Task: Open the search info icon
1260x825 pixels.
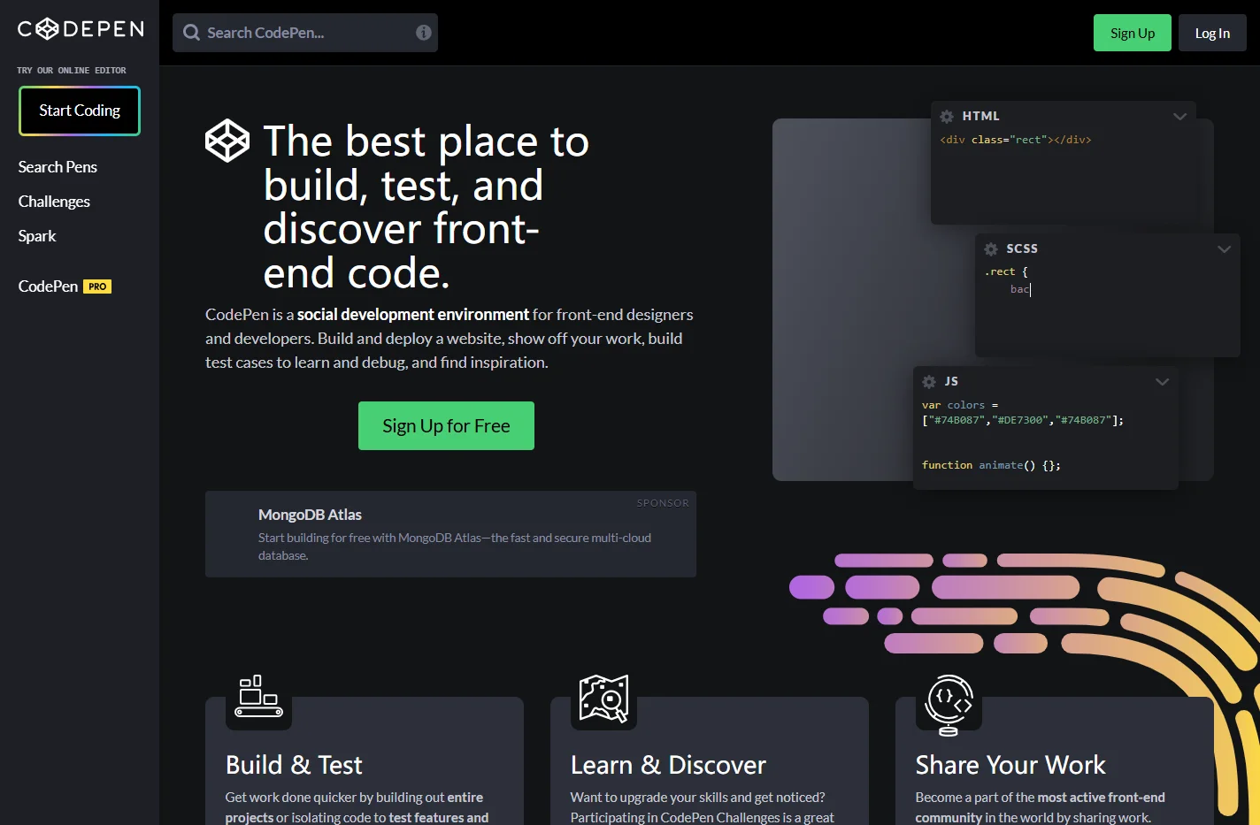Action: click(424, 33)
